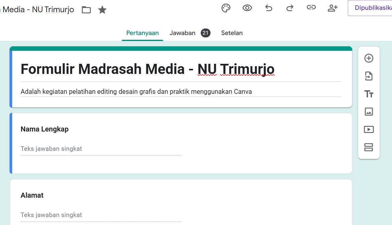Redo the last change
Viewport: 392px width, 225px height.
pyautogui.click(x=290, y=8)
